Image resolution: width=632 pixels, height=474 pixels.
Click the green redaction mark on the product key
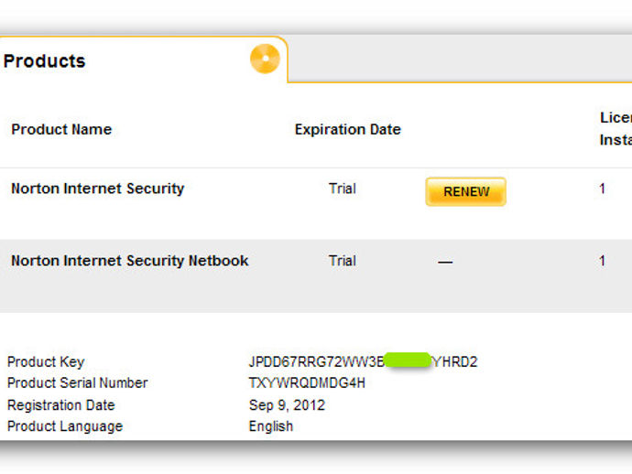click(x=408, y=360)
